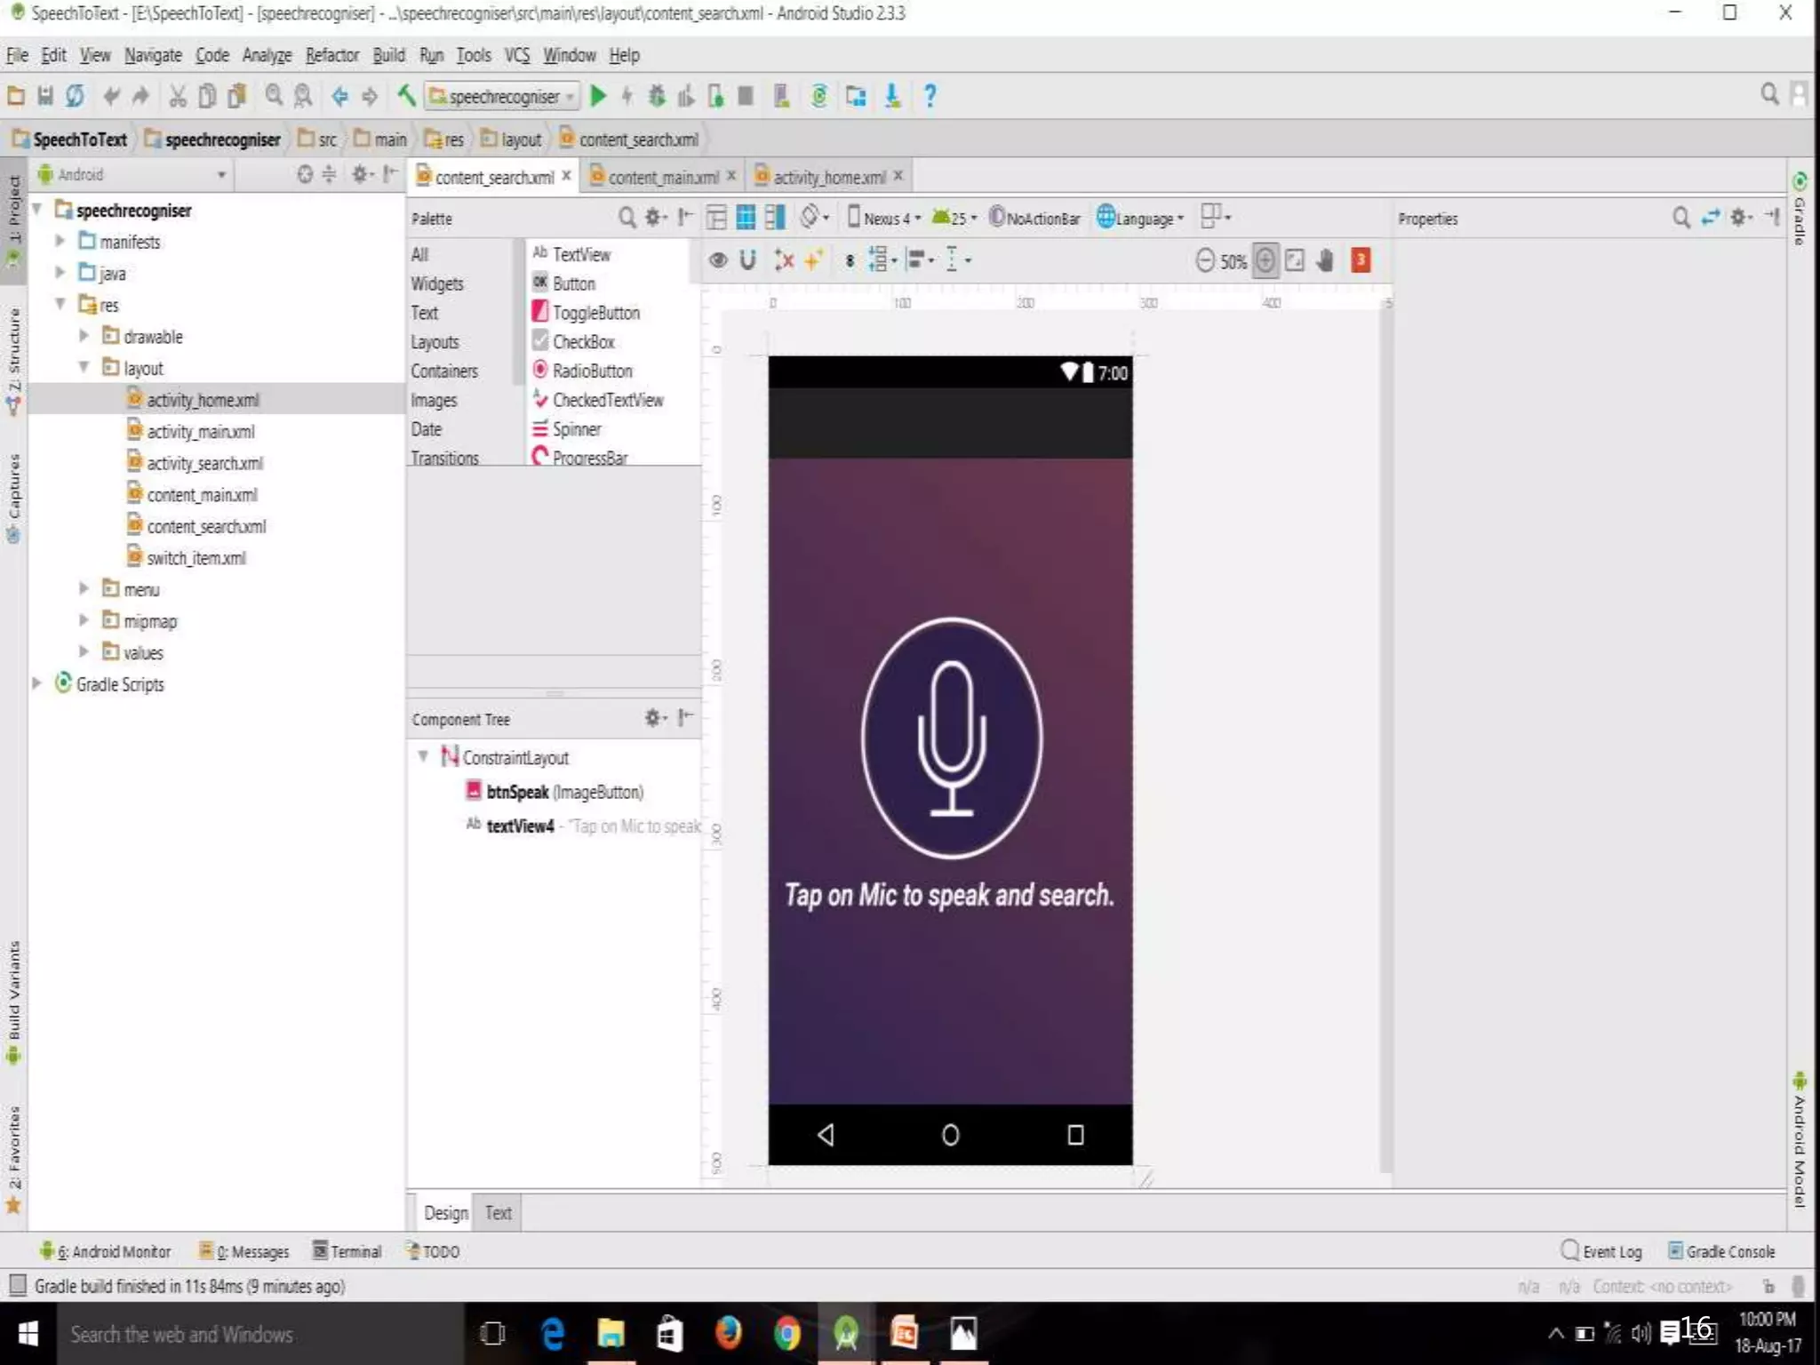This screenshot has height=1365, width=1820.
Task: Expand the drawable folder
Action: (84, 337)
